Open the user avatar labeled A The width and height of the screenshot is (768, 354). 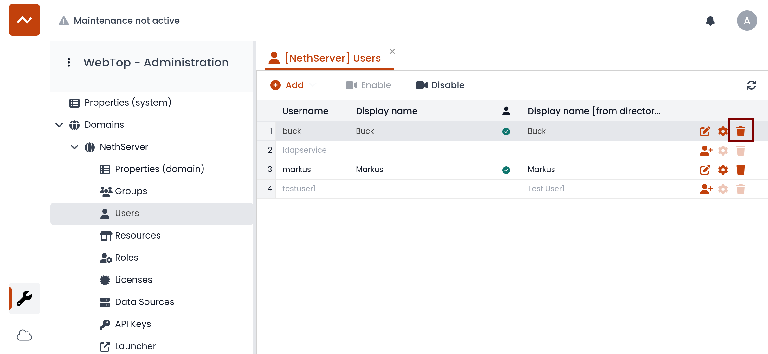coord(746,21)
